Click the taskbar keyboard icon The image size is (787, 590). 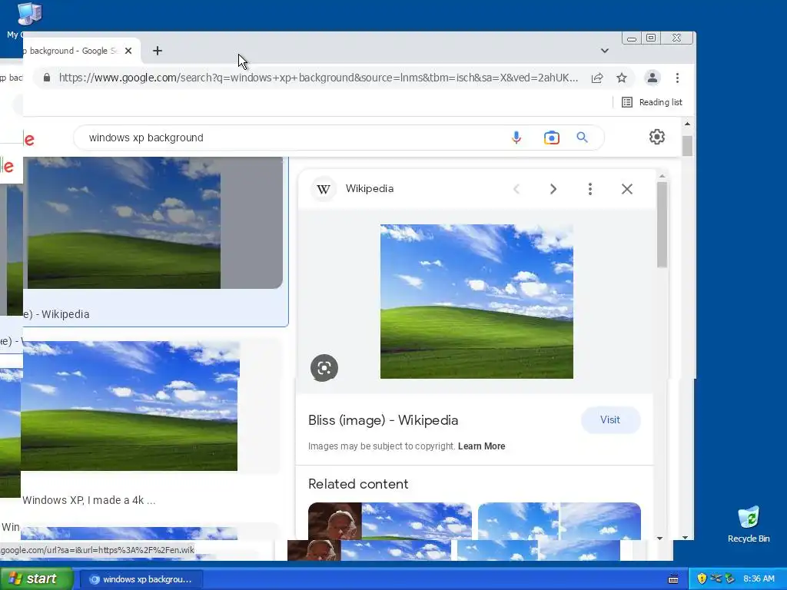673,579
